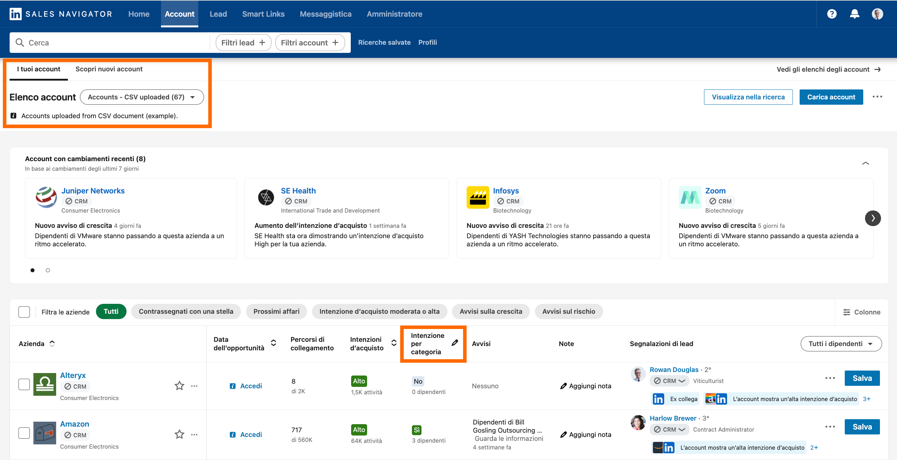
Task: Click Visualizza nella ricerca button
Action: tap(748, 97)
